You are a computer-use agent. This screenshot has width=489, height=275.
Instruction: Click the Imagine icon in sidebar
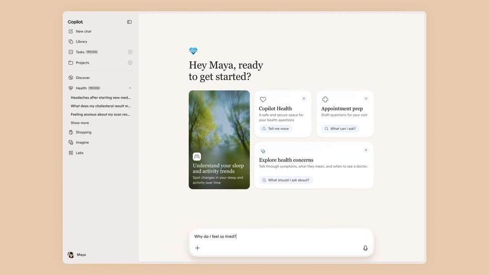point(71,142)
